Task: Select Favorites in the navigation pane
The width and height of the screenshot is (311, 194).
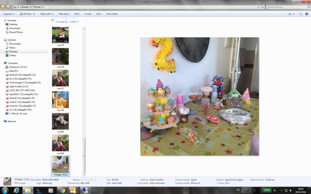Action: click(12, 21)
